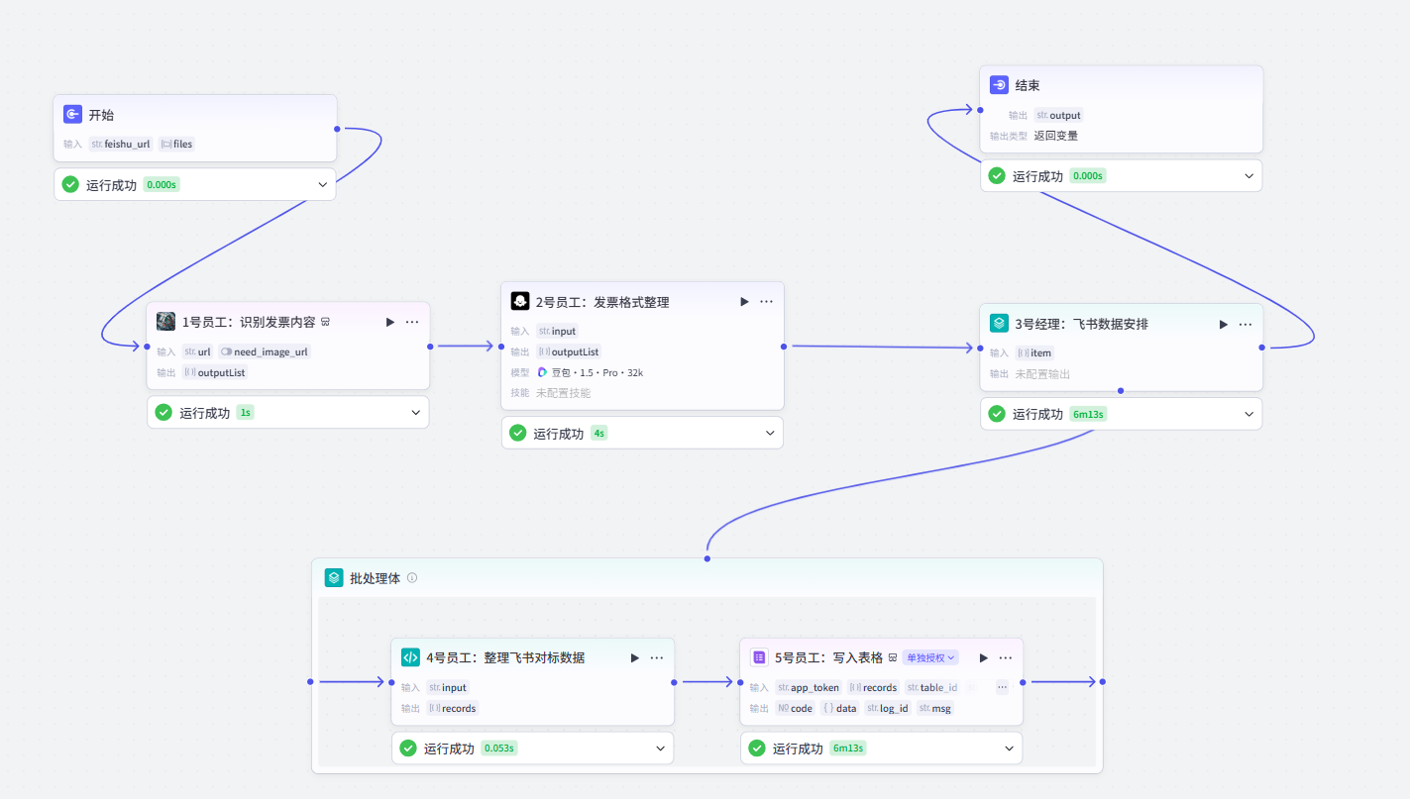Open the 单独授权 dropdown
The width and height of the screenshot is (1410, 799).
click(931, 657)
